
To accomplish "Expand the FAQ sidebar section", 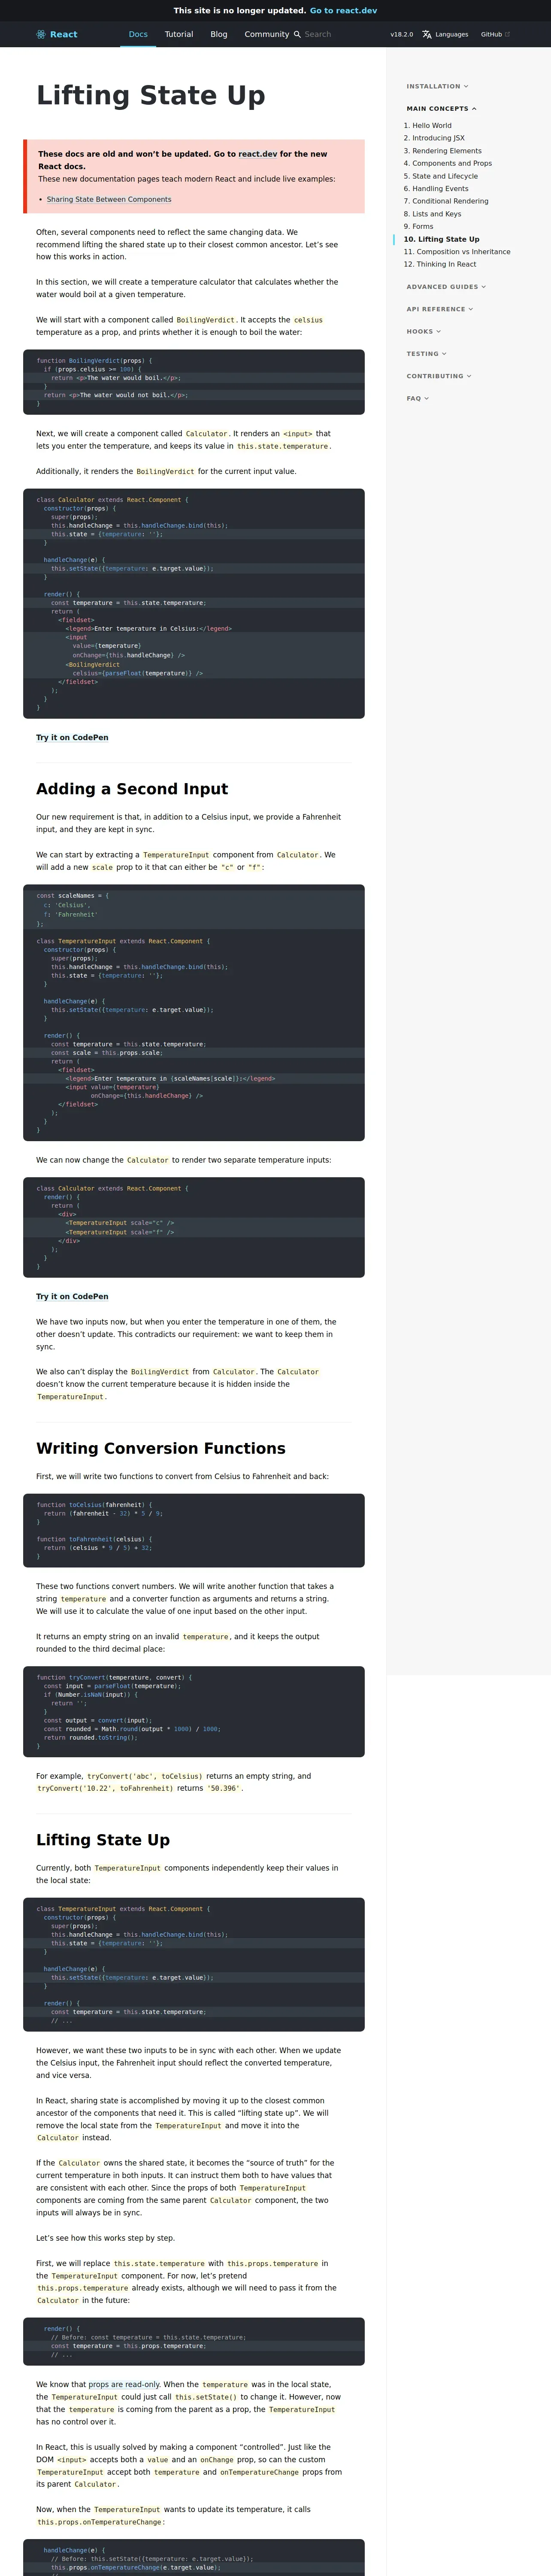I will coord(417,398).
